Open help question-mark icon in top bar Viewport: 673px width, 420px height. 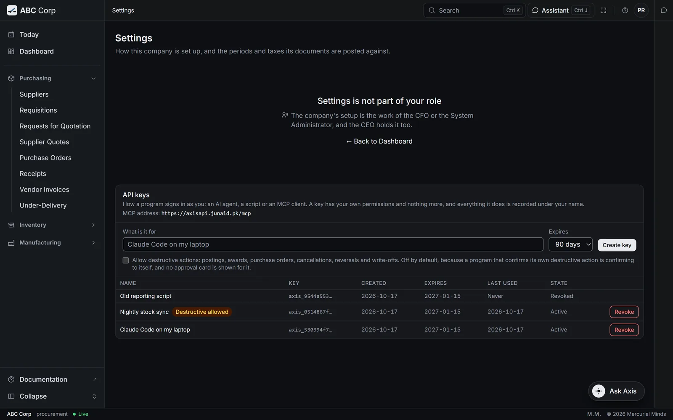[x=625, y=10]
